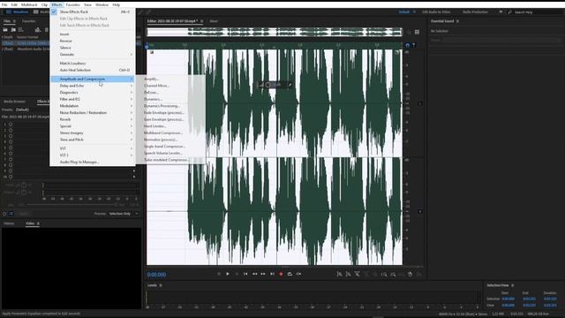Open the Window menu
565x318 pixels.
102,4
